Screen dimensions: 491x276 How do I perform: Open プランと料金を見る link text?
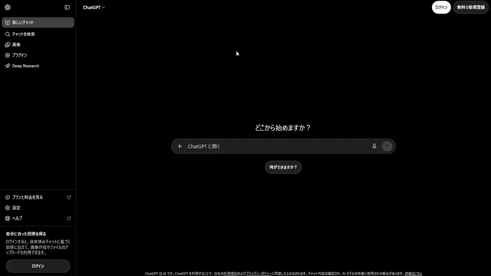(x=28, y=197)
